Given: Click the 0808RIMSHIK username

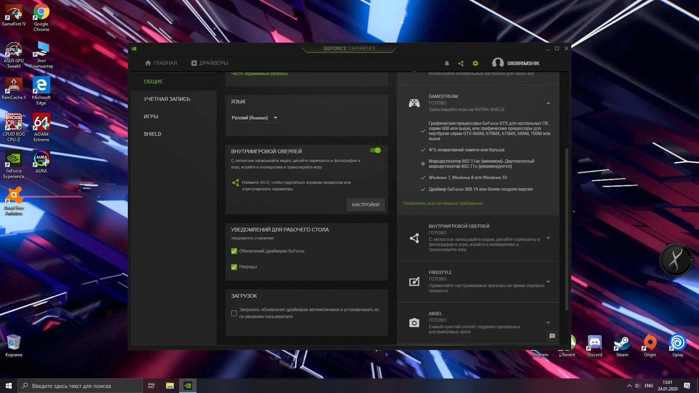Looking at the screenshot, I should click(x=523, y=63).
